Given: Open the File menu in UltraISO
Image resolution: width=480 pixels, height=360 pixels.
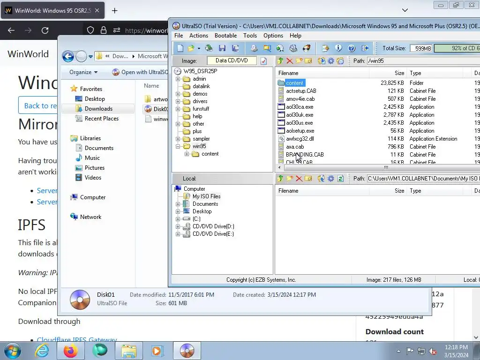Looking at the screenshot, I should point(179,36).
